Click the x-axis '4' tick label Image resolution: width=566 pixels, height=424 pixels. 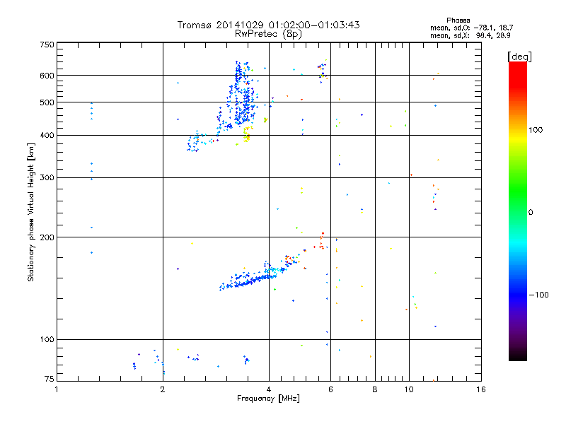pos(269,389)
